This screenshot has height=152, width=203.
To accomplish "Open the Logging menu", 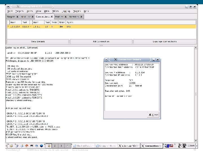I will click(66, 11).
